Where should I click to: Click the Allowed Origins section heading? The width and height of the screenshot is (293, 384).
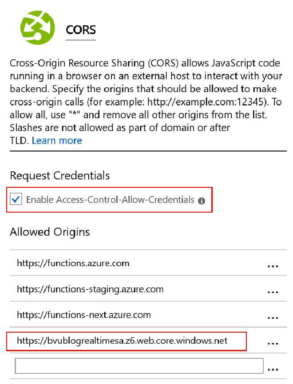click(50, 232)
